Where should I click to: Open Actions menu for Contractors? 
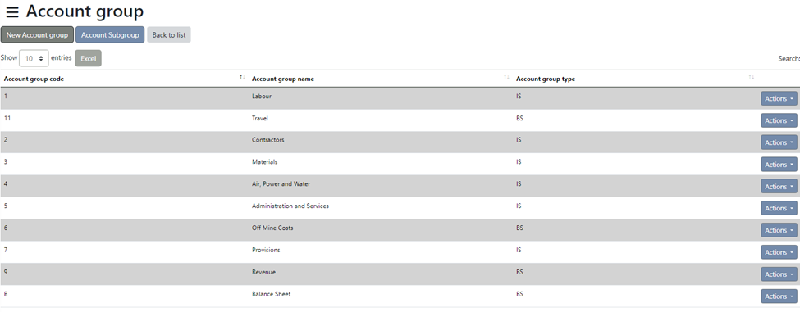[779, 142]
